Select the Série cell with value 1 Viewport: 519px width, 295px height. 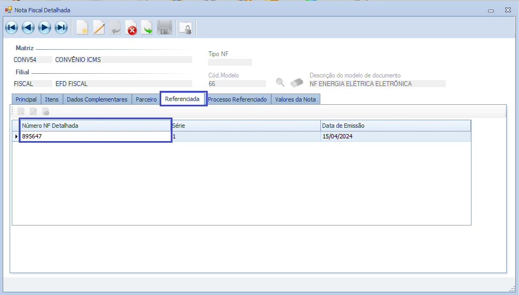pos(246,136)
